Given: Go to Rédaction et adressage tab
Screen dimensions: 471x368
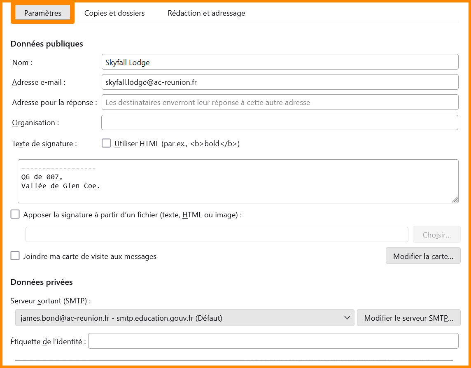Looking at the screenshot, I should coord(206,13).
